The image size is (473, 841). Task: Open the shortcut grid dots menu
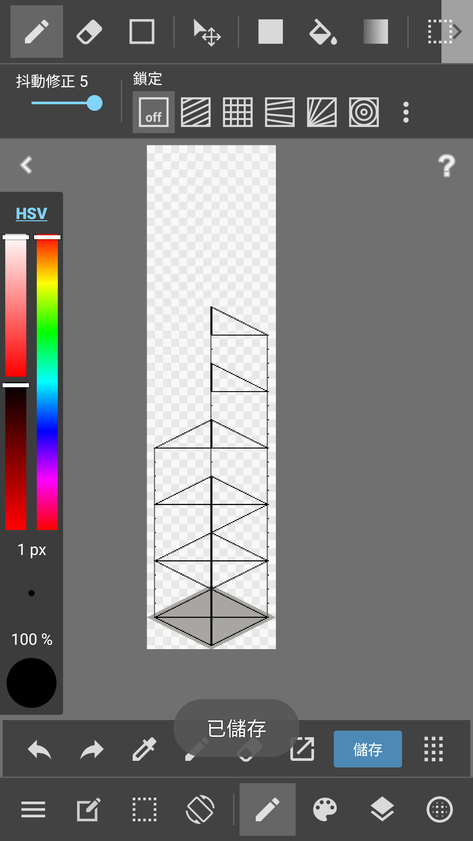tap(434, 749)
